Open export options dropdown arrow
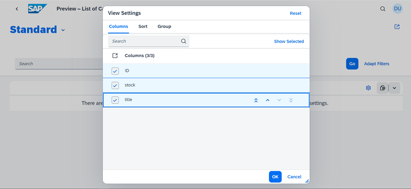The width and height of the screenshot is (411, 189). click(x=394, y=88)
